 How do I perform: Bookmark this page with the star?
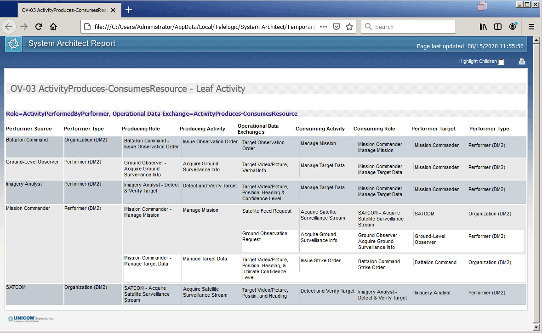349,27
